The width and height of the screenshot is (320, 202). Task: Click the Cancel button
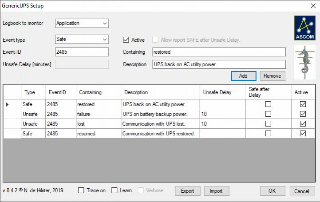point(302,191)
